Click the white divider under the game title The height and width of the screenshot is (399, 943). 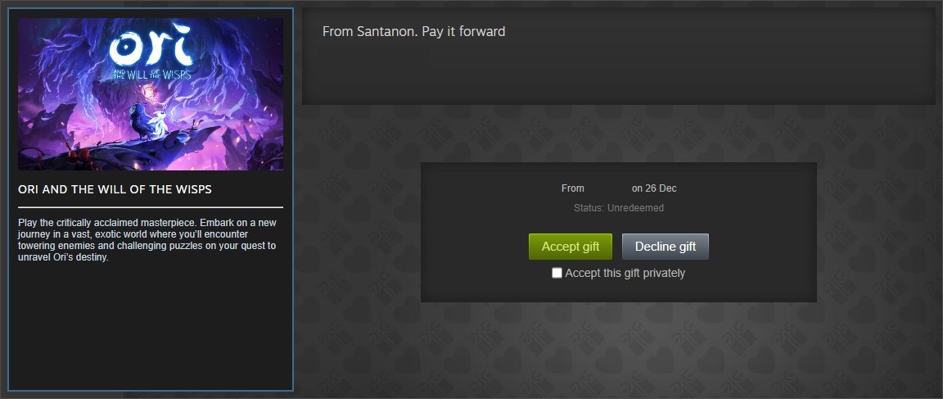pyautogui.click(x=151, y=207)
